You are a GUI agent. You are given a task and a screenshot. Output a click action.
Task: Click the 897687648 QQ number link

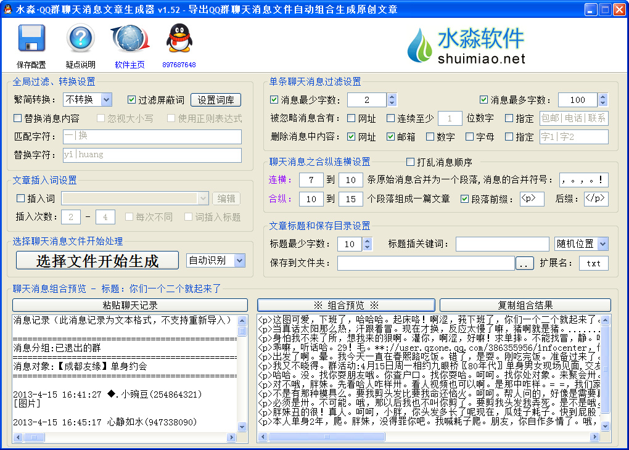tap(179, 65)
